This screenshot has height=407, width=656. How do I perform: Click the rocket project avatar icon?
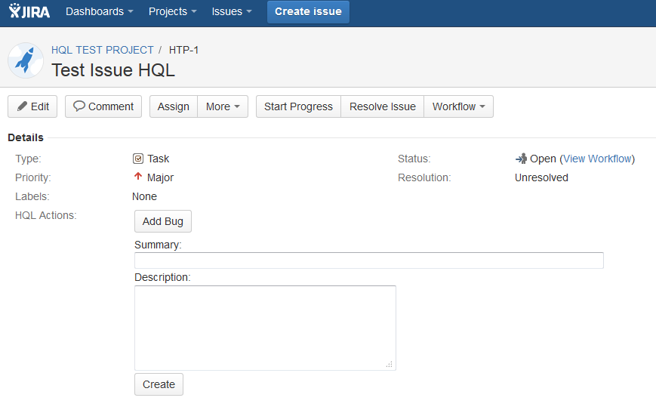tap(26, 60)
